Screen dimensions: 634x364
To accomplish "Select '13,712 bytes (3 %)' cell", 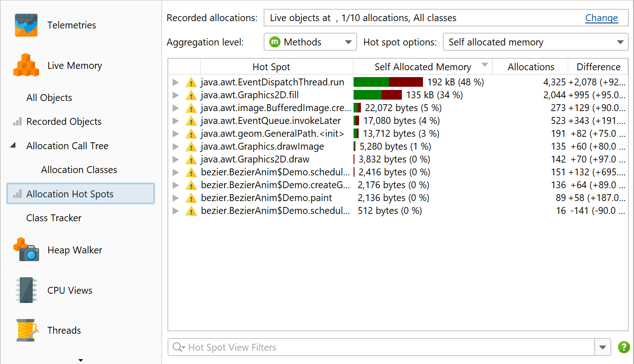I will click(x=401, y=134).
